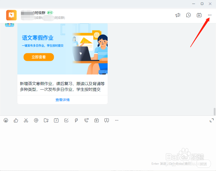Click the 立即查看 orange button

[x=39, y=57]
